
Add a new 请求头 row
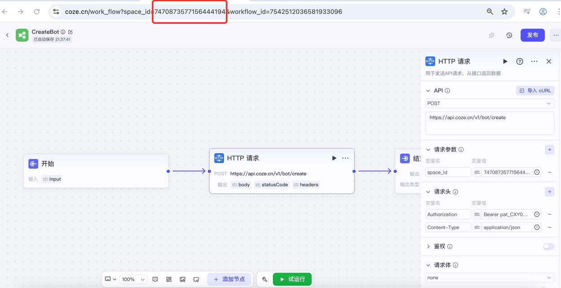tap(550, 192)
